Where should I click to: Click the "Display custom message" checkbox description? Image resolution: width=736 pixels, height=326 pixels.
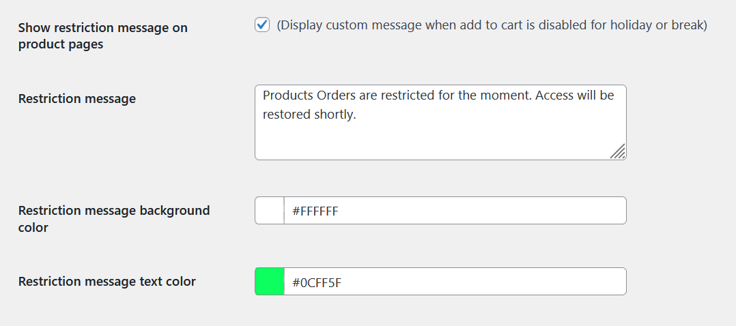click(492, 25)
